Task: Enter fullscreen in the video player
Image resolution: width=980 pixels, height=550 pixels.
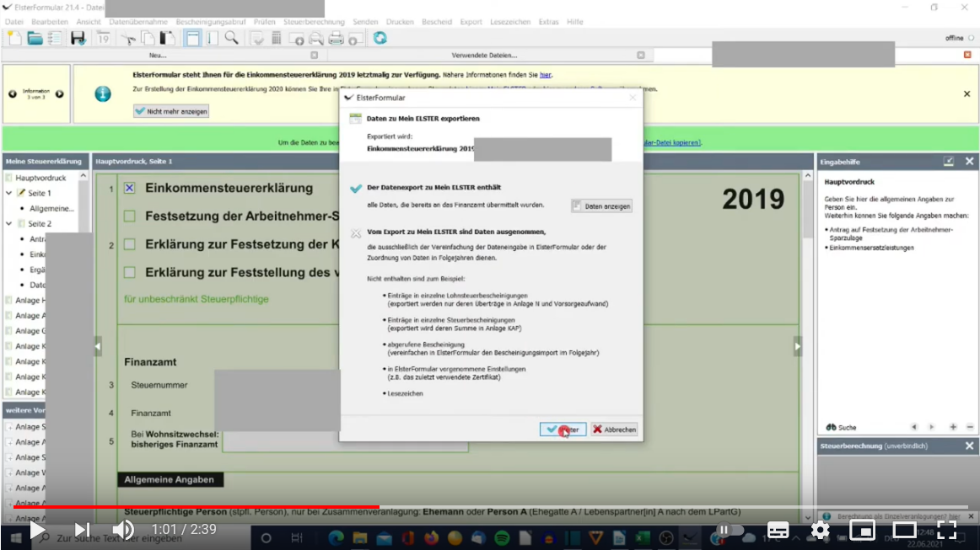Action: point(947,530)
